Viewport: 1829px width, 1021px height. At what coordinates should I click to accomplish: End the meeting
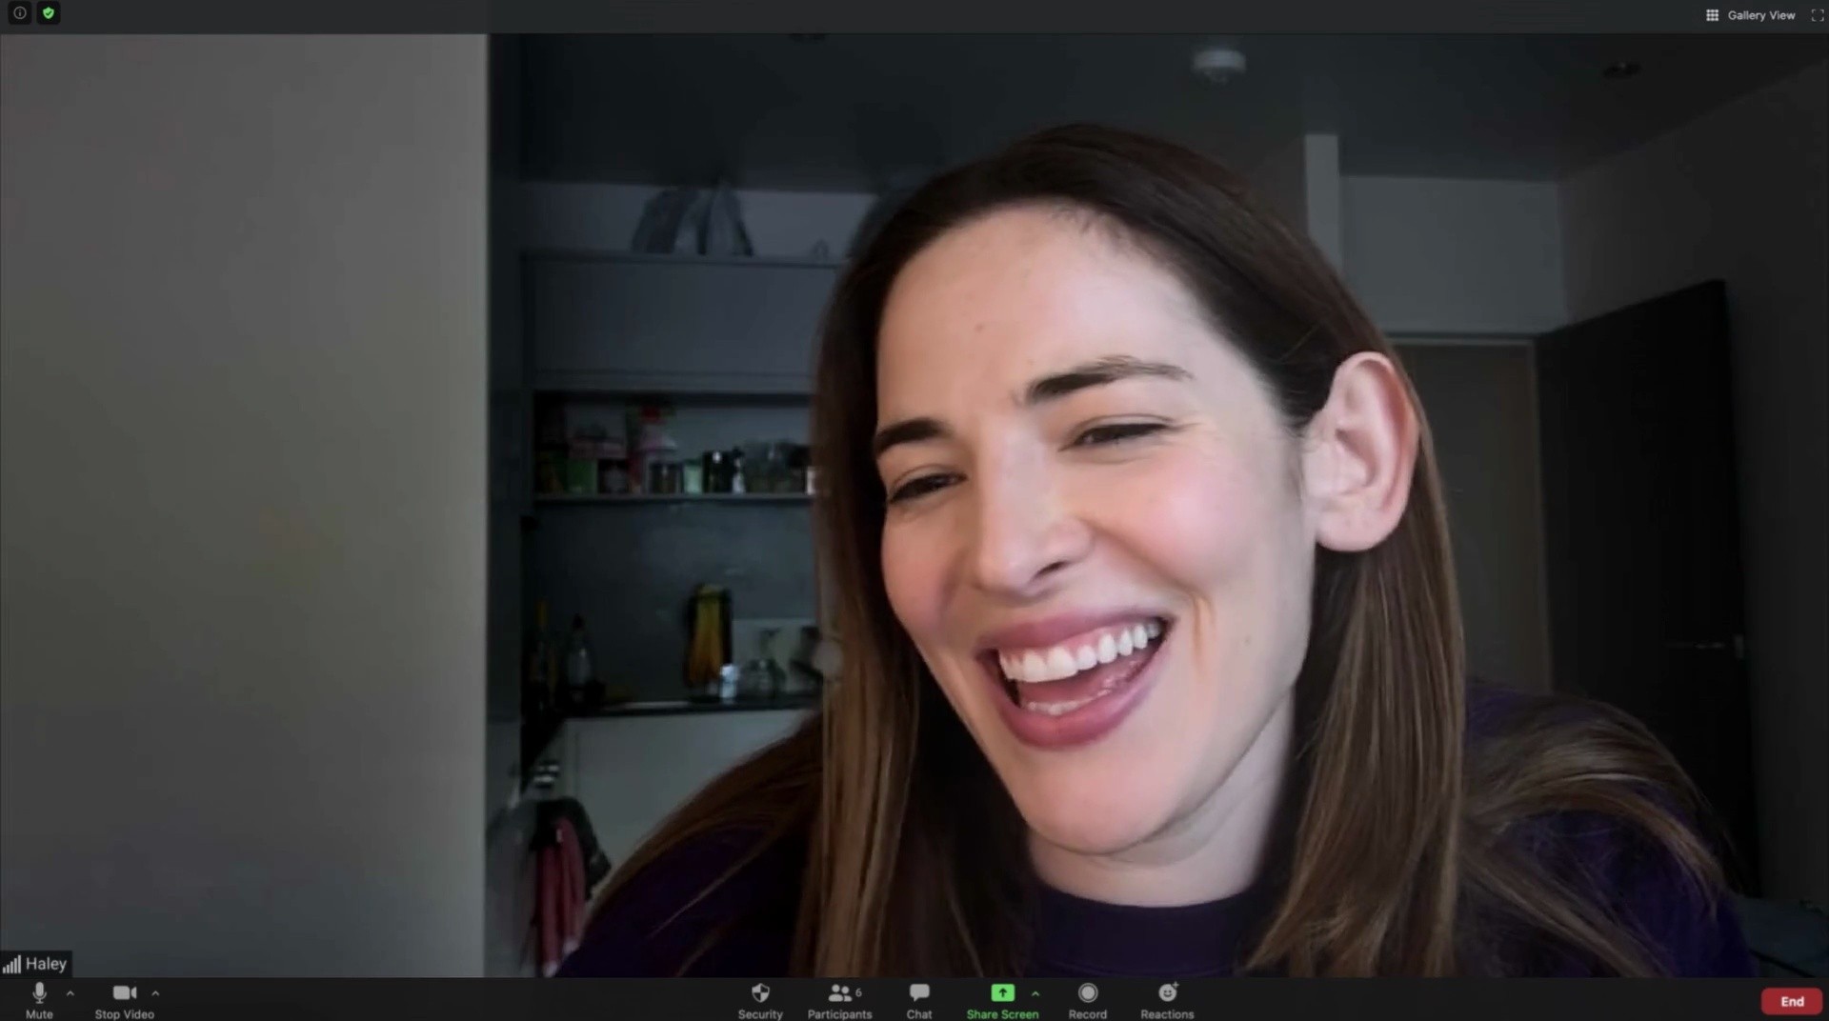1792,1001
